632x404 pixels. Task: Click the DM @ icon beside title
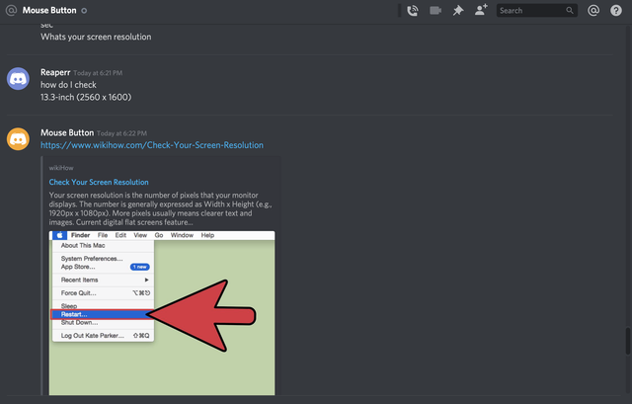click(x=11, y=11)
